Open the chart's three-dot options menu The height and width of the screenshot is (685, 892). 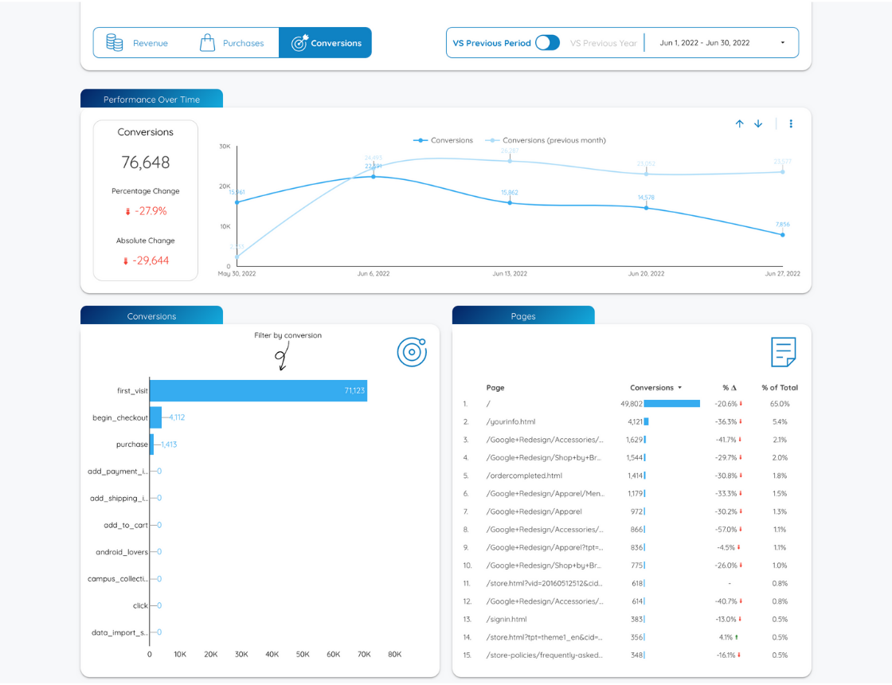click(x=791, y=123)
